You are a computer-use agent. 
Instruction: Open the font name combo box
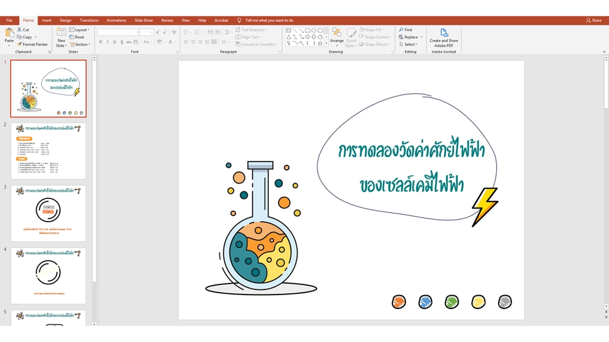click(118, 32)
